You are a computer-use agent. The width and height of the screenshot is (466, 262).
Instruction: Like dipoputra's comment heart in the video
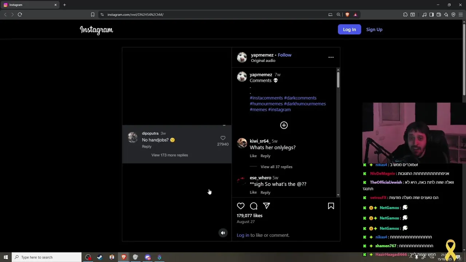click(223, 138)
